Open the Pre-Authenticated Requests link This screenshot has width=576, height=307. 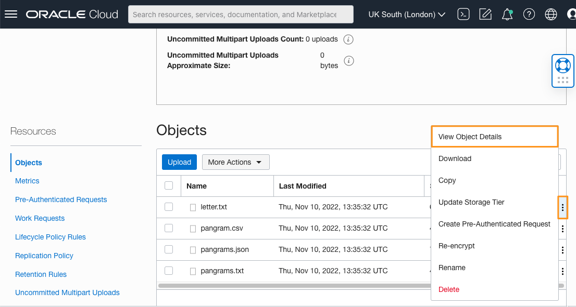coord(61,199)
